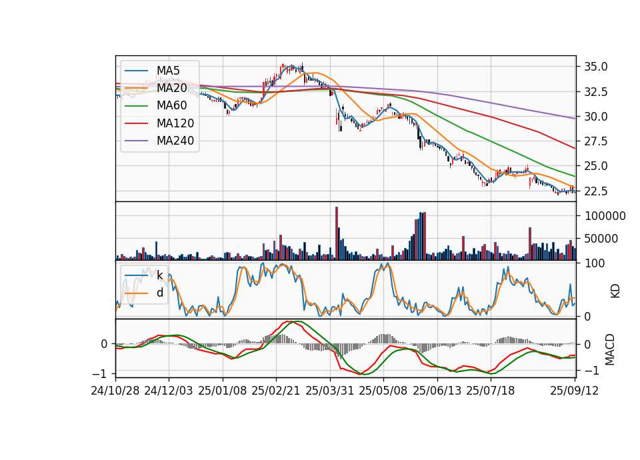The image size is (640, 460).
Task: Click the red MA120 legend line sample
Action: (x=136, y=123)
